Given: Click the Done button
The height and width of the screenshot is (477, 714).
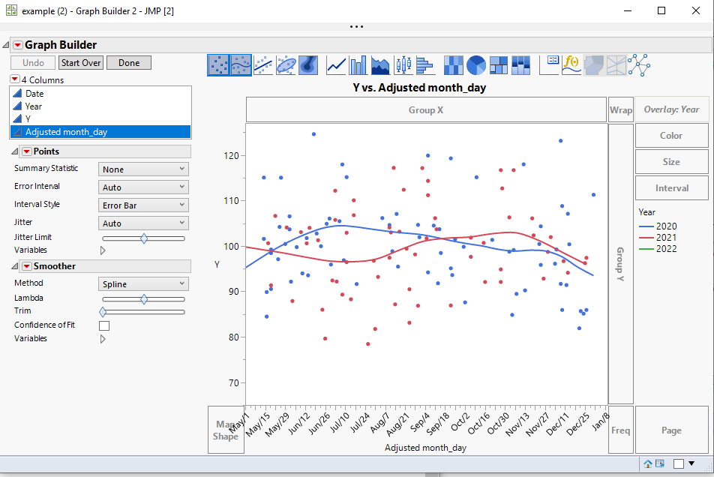Looking at the screenshot, I should coord(129,63).
